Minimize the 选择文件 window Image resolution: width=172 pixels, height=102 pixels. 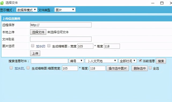click(153, 3)
